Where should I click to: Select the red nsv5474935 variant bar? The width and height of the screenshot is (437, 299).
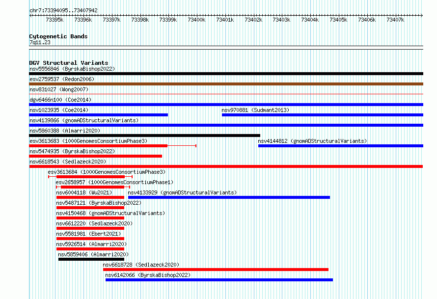pos(96,156)
